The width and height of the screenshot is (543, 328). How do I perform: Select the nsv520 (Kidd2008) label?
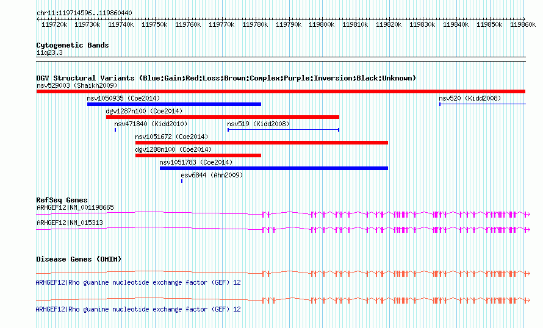point(470,98)
